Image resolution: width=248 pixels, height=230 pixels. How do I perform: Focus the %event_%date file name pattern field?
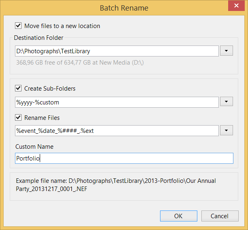[117, 130]
